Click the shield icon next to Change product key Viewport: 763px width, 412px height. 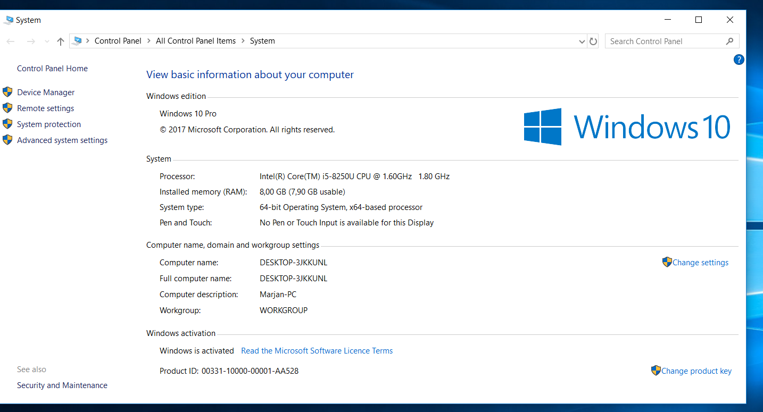pyautogui.click(x=656, y=371)
